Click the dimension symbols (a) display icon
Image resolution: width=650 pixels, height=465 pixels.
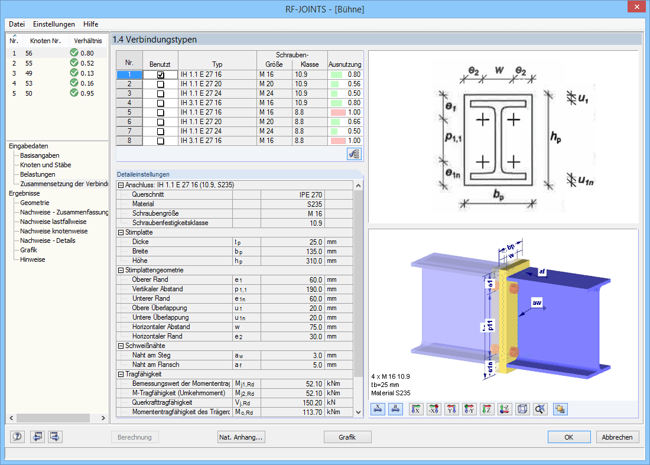coord(395,409)
